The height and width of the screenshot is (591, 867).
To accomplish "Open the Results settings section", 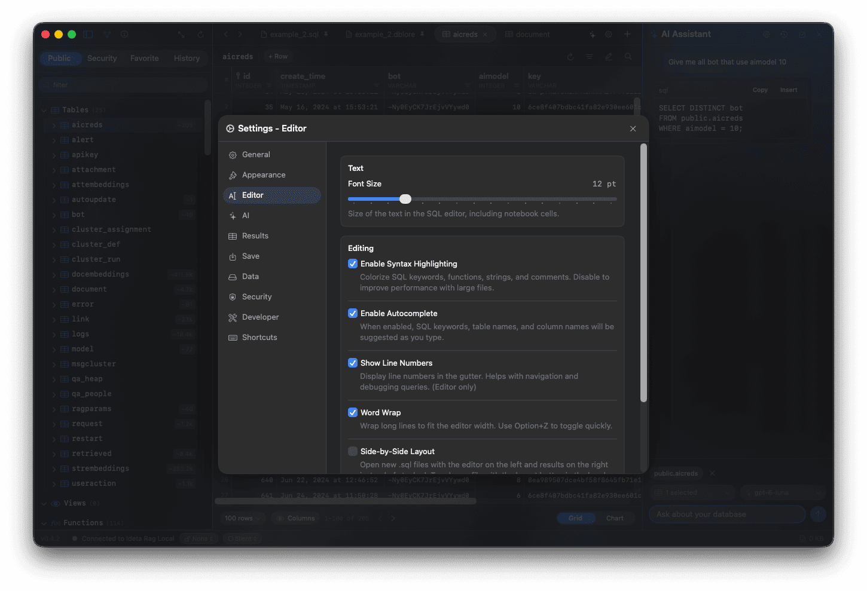I will point(271,236).
